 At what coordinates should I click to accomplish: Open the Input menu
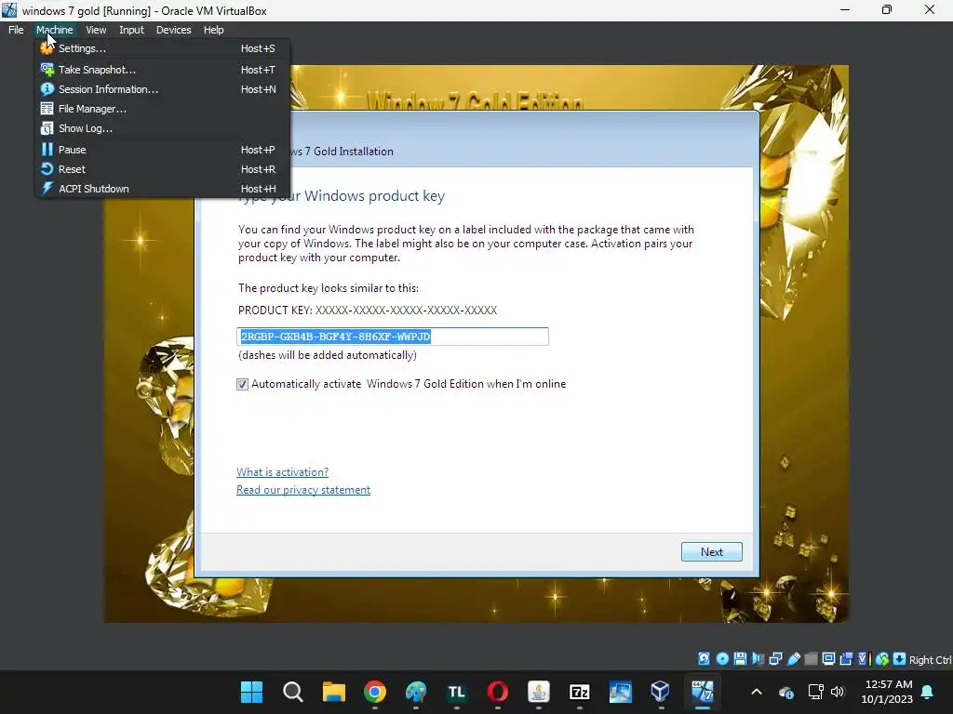pos(131,30)
